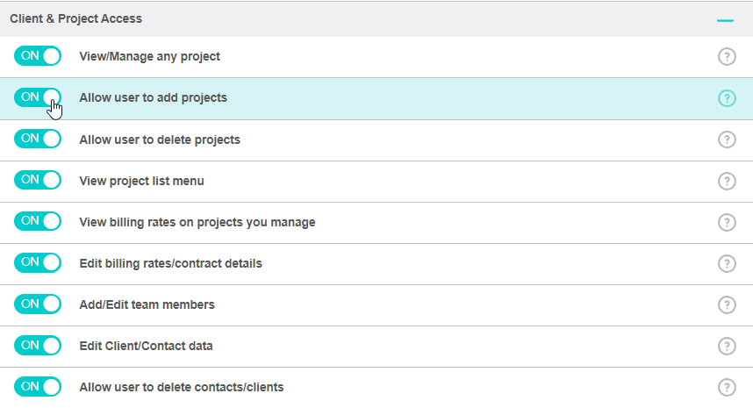Open help for View project list menu
This screenshot has height=408, width=753.
tap(727, 181)
